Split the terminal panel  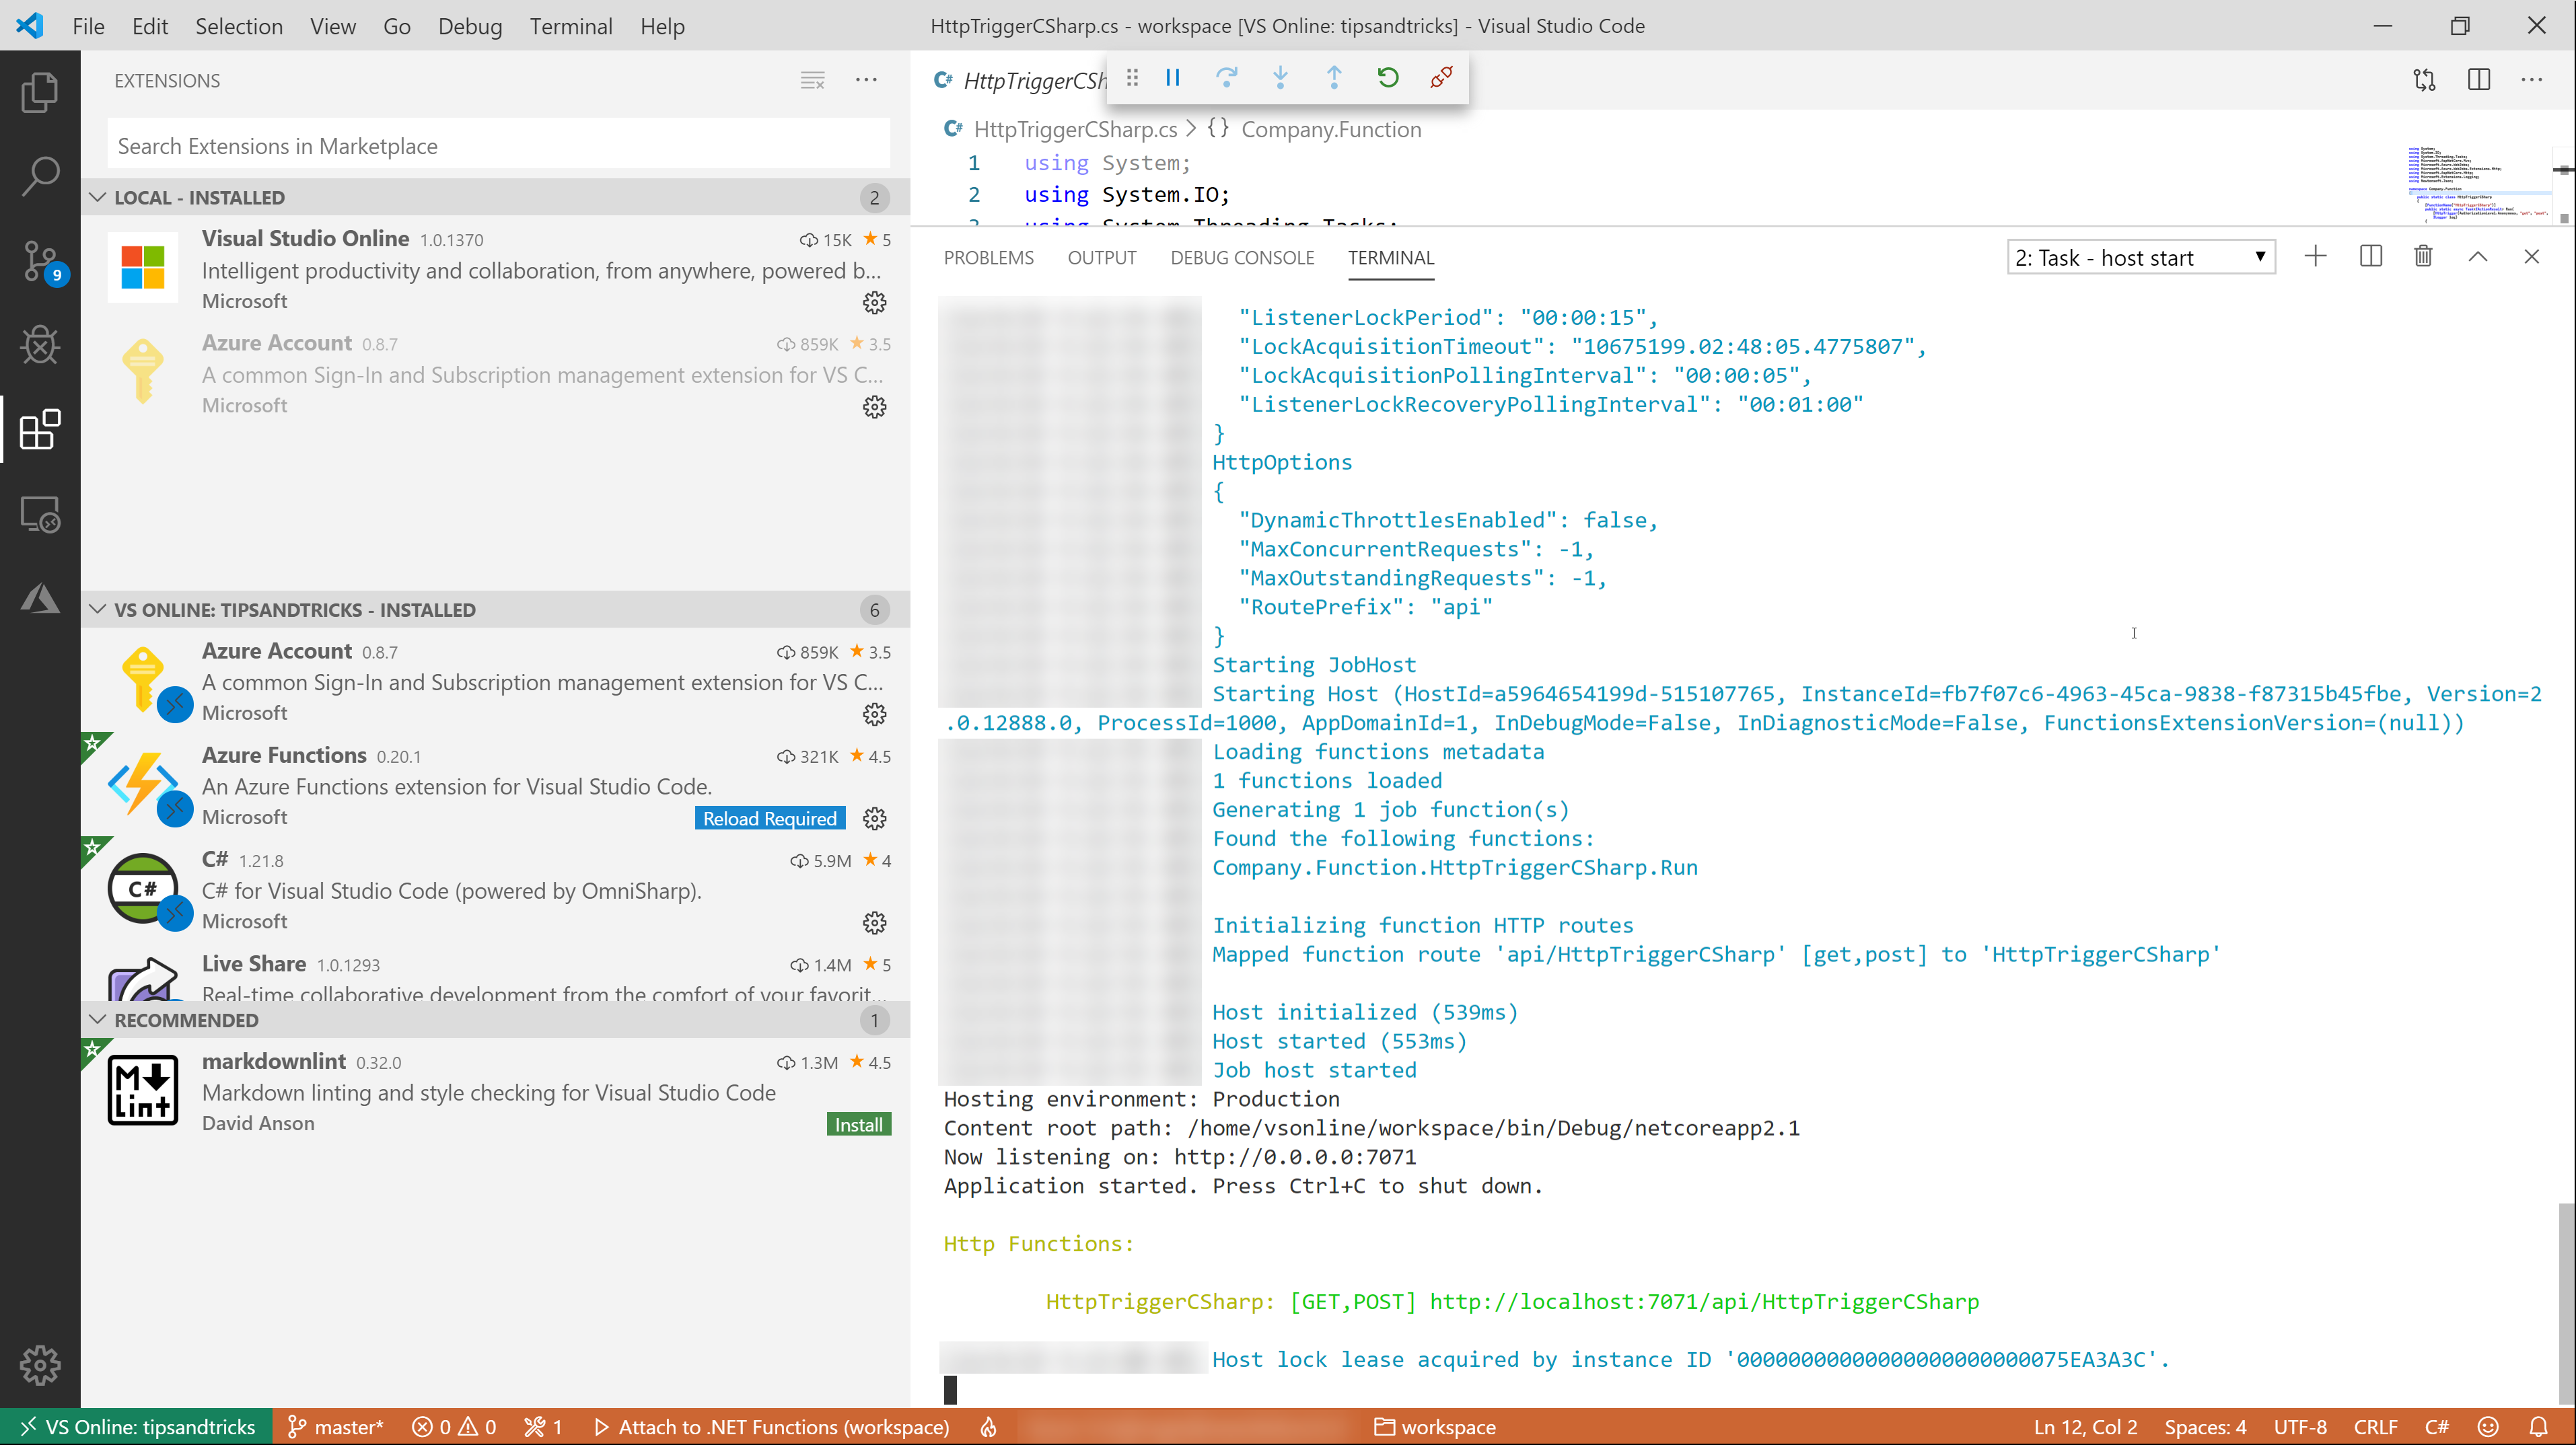(x=2370, y=257)
